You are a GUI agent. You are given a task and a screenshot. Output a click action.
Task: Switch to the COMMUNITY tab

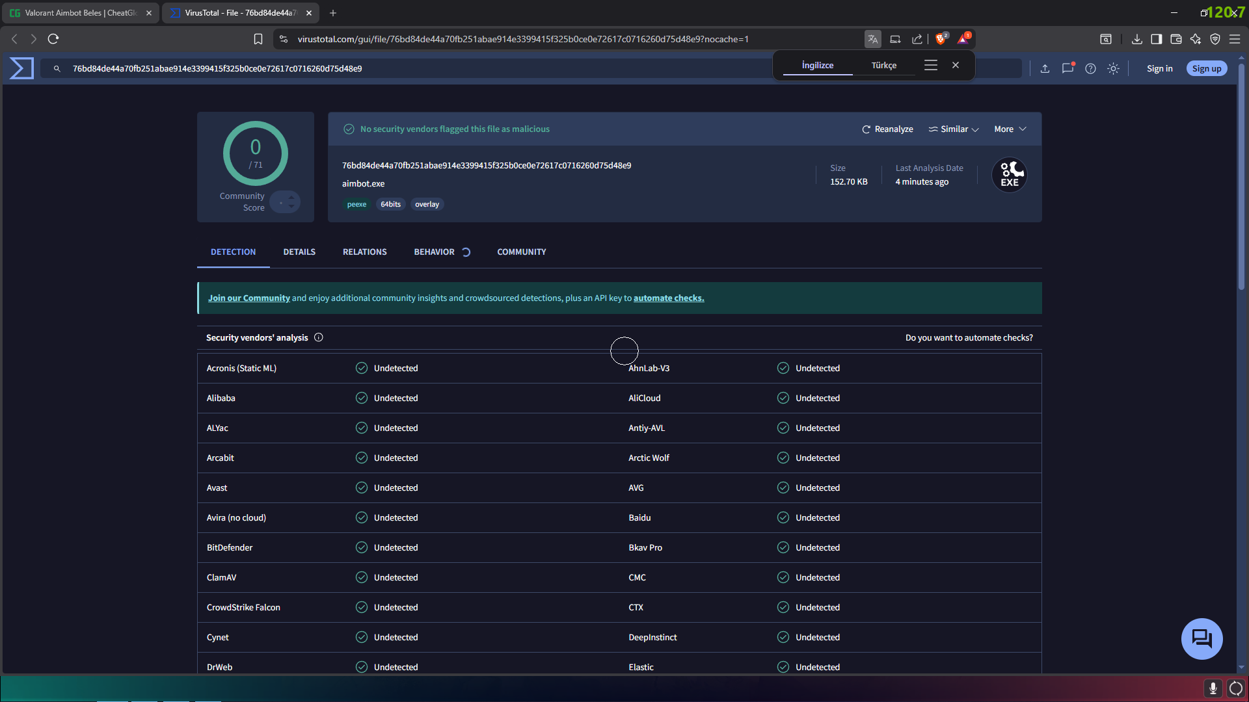(x=522, y=252)
